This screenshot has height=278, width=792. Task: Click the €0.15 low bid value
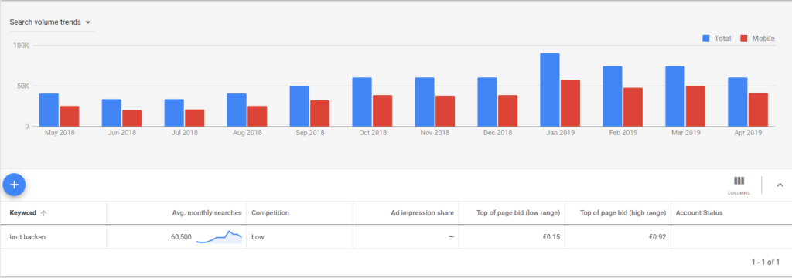(552, 236)
